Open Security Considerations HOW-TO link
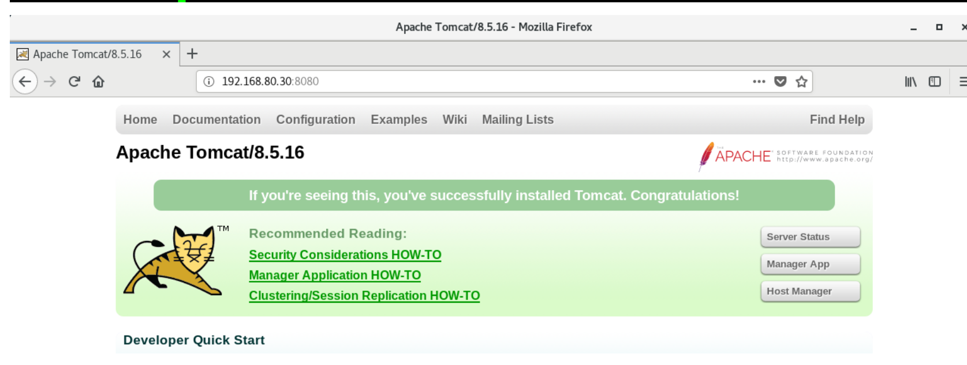 click(x=345, y=255)
